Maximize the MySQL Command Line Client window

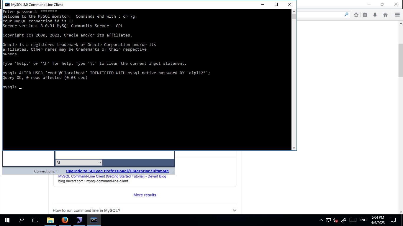(x=276, y=4)
